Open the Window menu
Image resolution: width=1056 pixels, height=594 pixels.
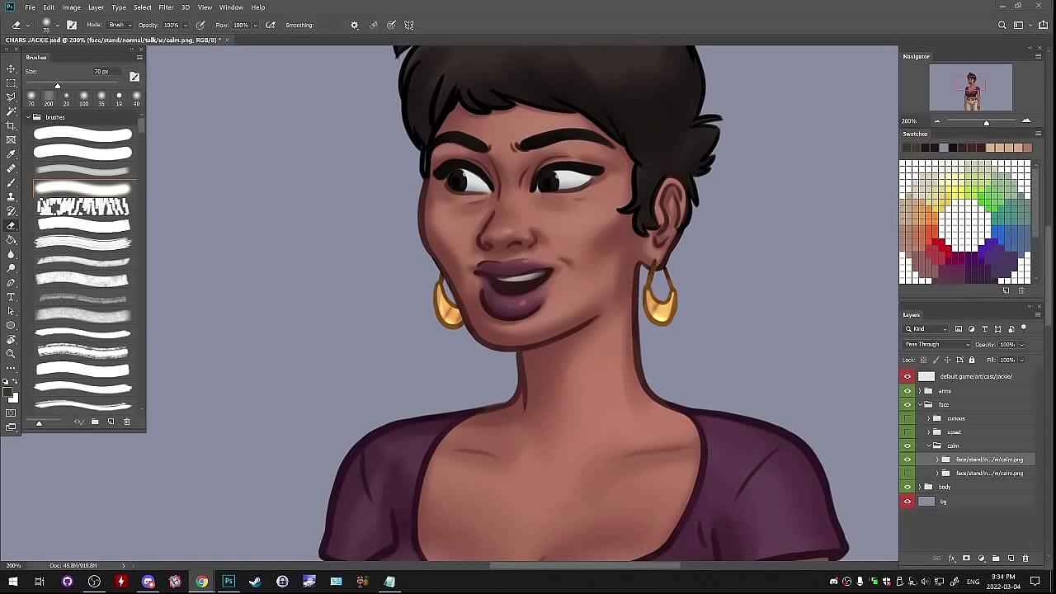[231, 7]
